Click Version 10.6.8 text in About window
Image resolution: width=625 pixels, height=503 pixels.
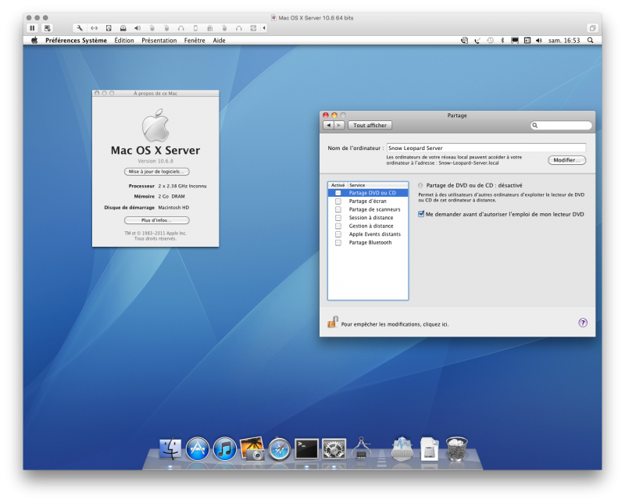(155, 161)
